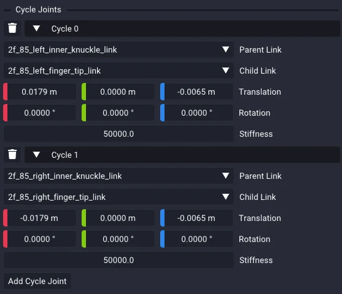Edit Cycle 0 translation X 0.0179 m
Viewport: 342px width, 294px height.
(40, 92)
